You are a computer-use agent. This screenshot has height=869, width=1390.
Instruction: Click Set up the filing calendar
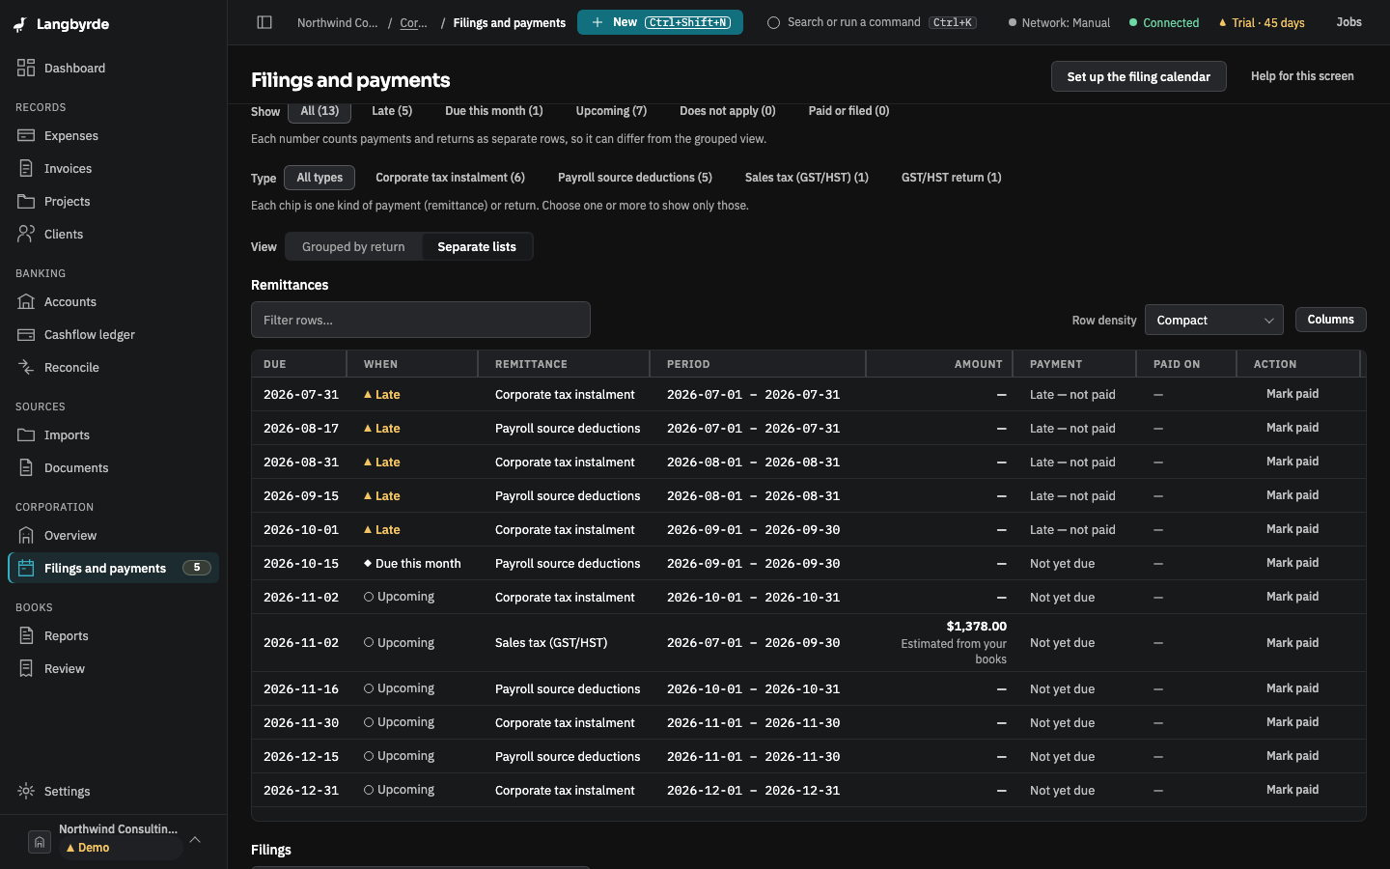point(1138,76)
